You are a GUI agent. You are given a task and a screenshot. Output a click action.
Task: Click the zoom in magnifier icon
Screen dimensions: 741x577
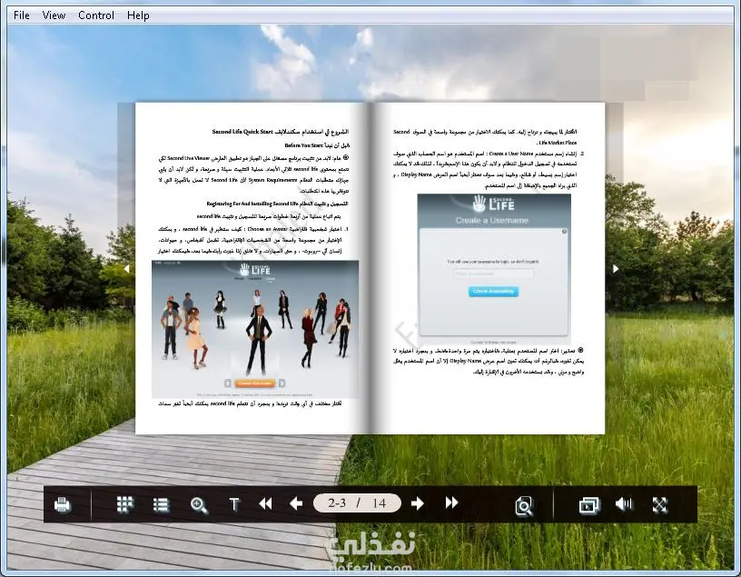tap(199, 505)
